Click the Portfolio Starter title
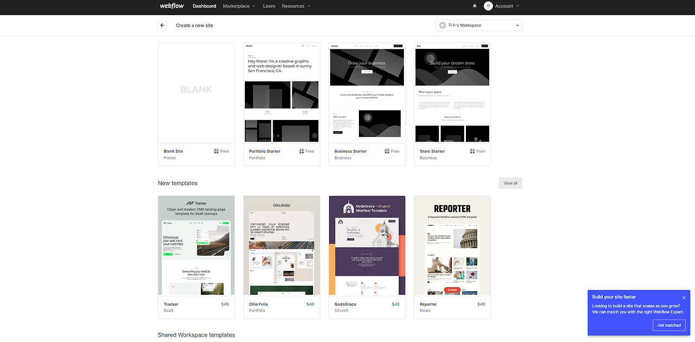Screen dimensions: 695x342 pyautogui.click(x=264, y=151)
